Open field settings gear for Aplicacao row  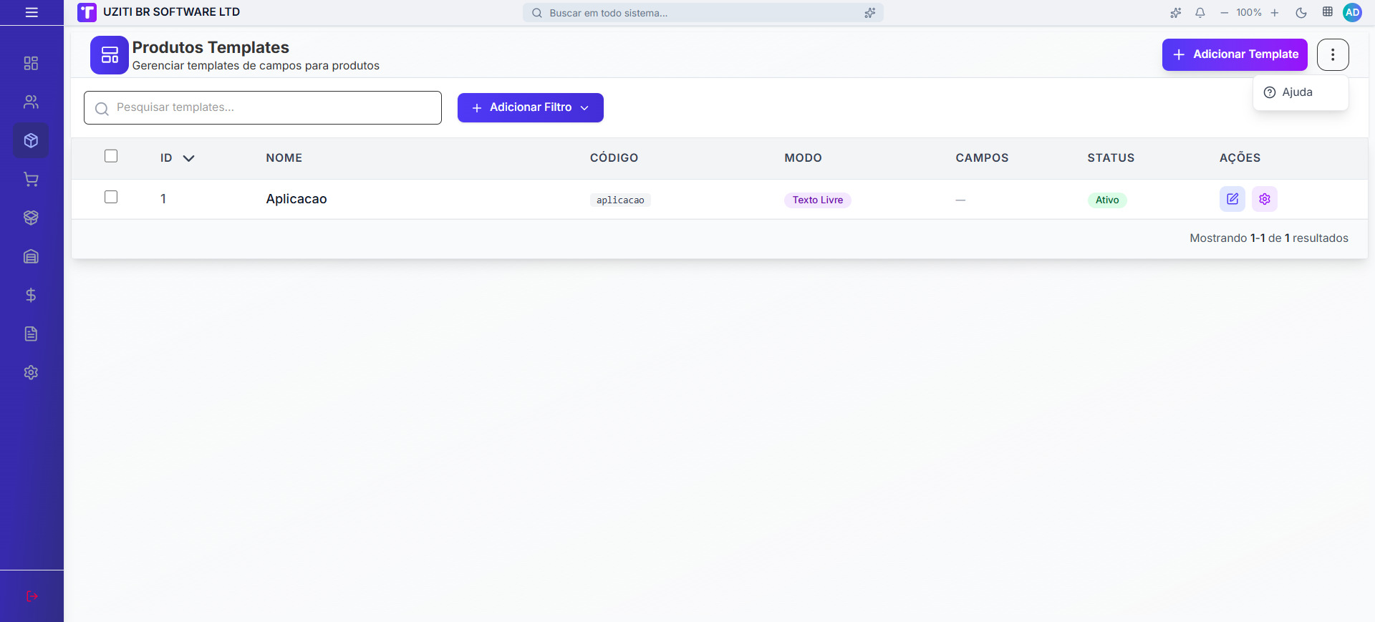[1264, 199]
